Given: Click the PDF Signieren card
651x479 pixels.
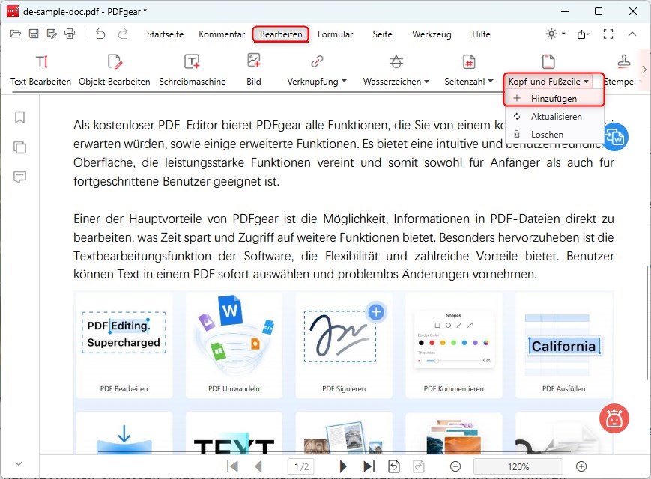Looking at the screenshot, I should 344,345.
